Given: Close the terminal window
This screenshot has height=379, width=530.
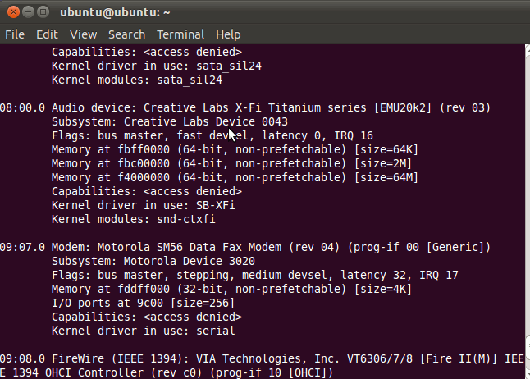Looking at the screenshot, I should pyautogui.click(x=11, y=12).
